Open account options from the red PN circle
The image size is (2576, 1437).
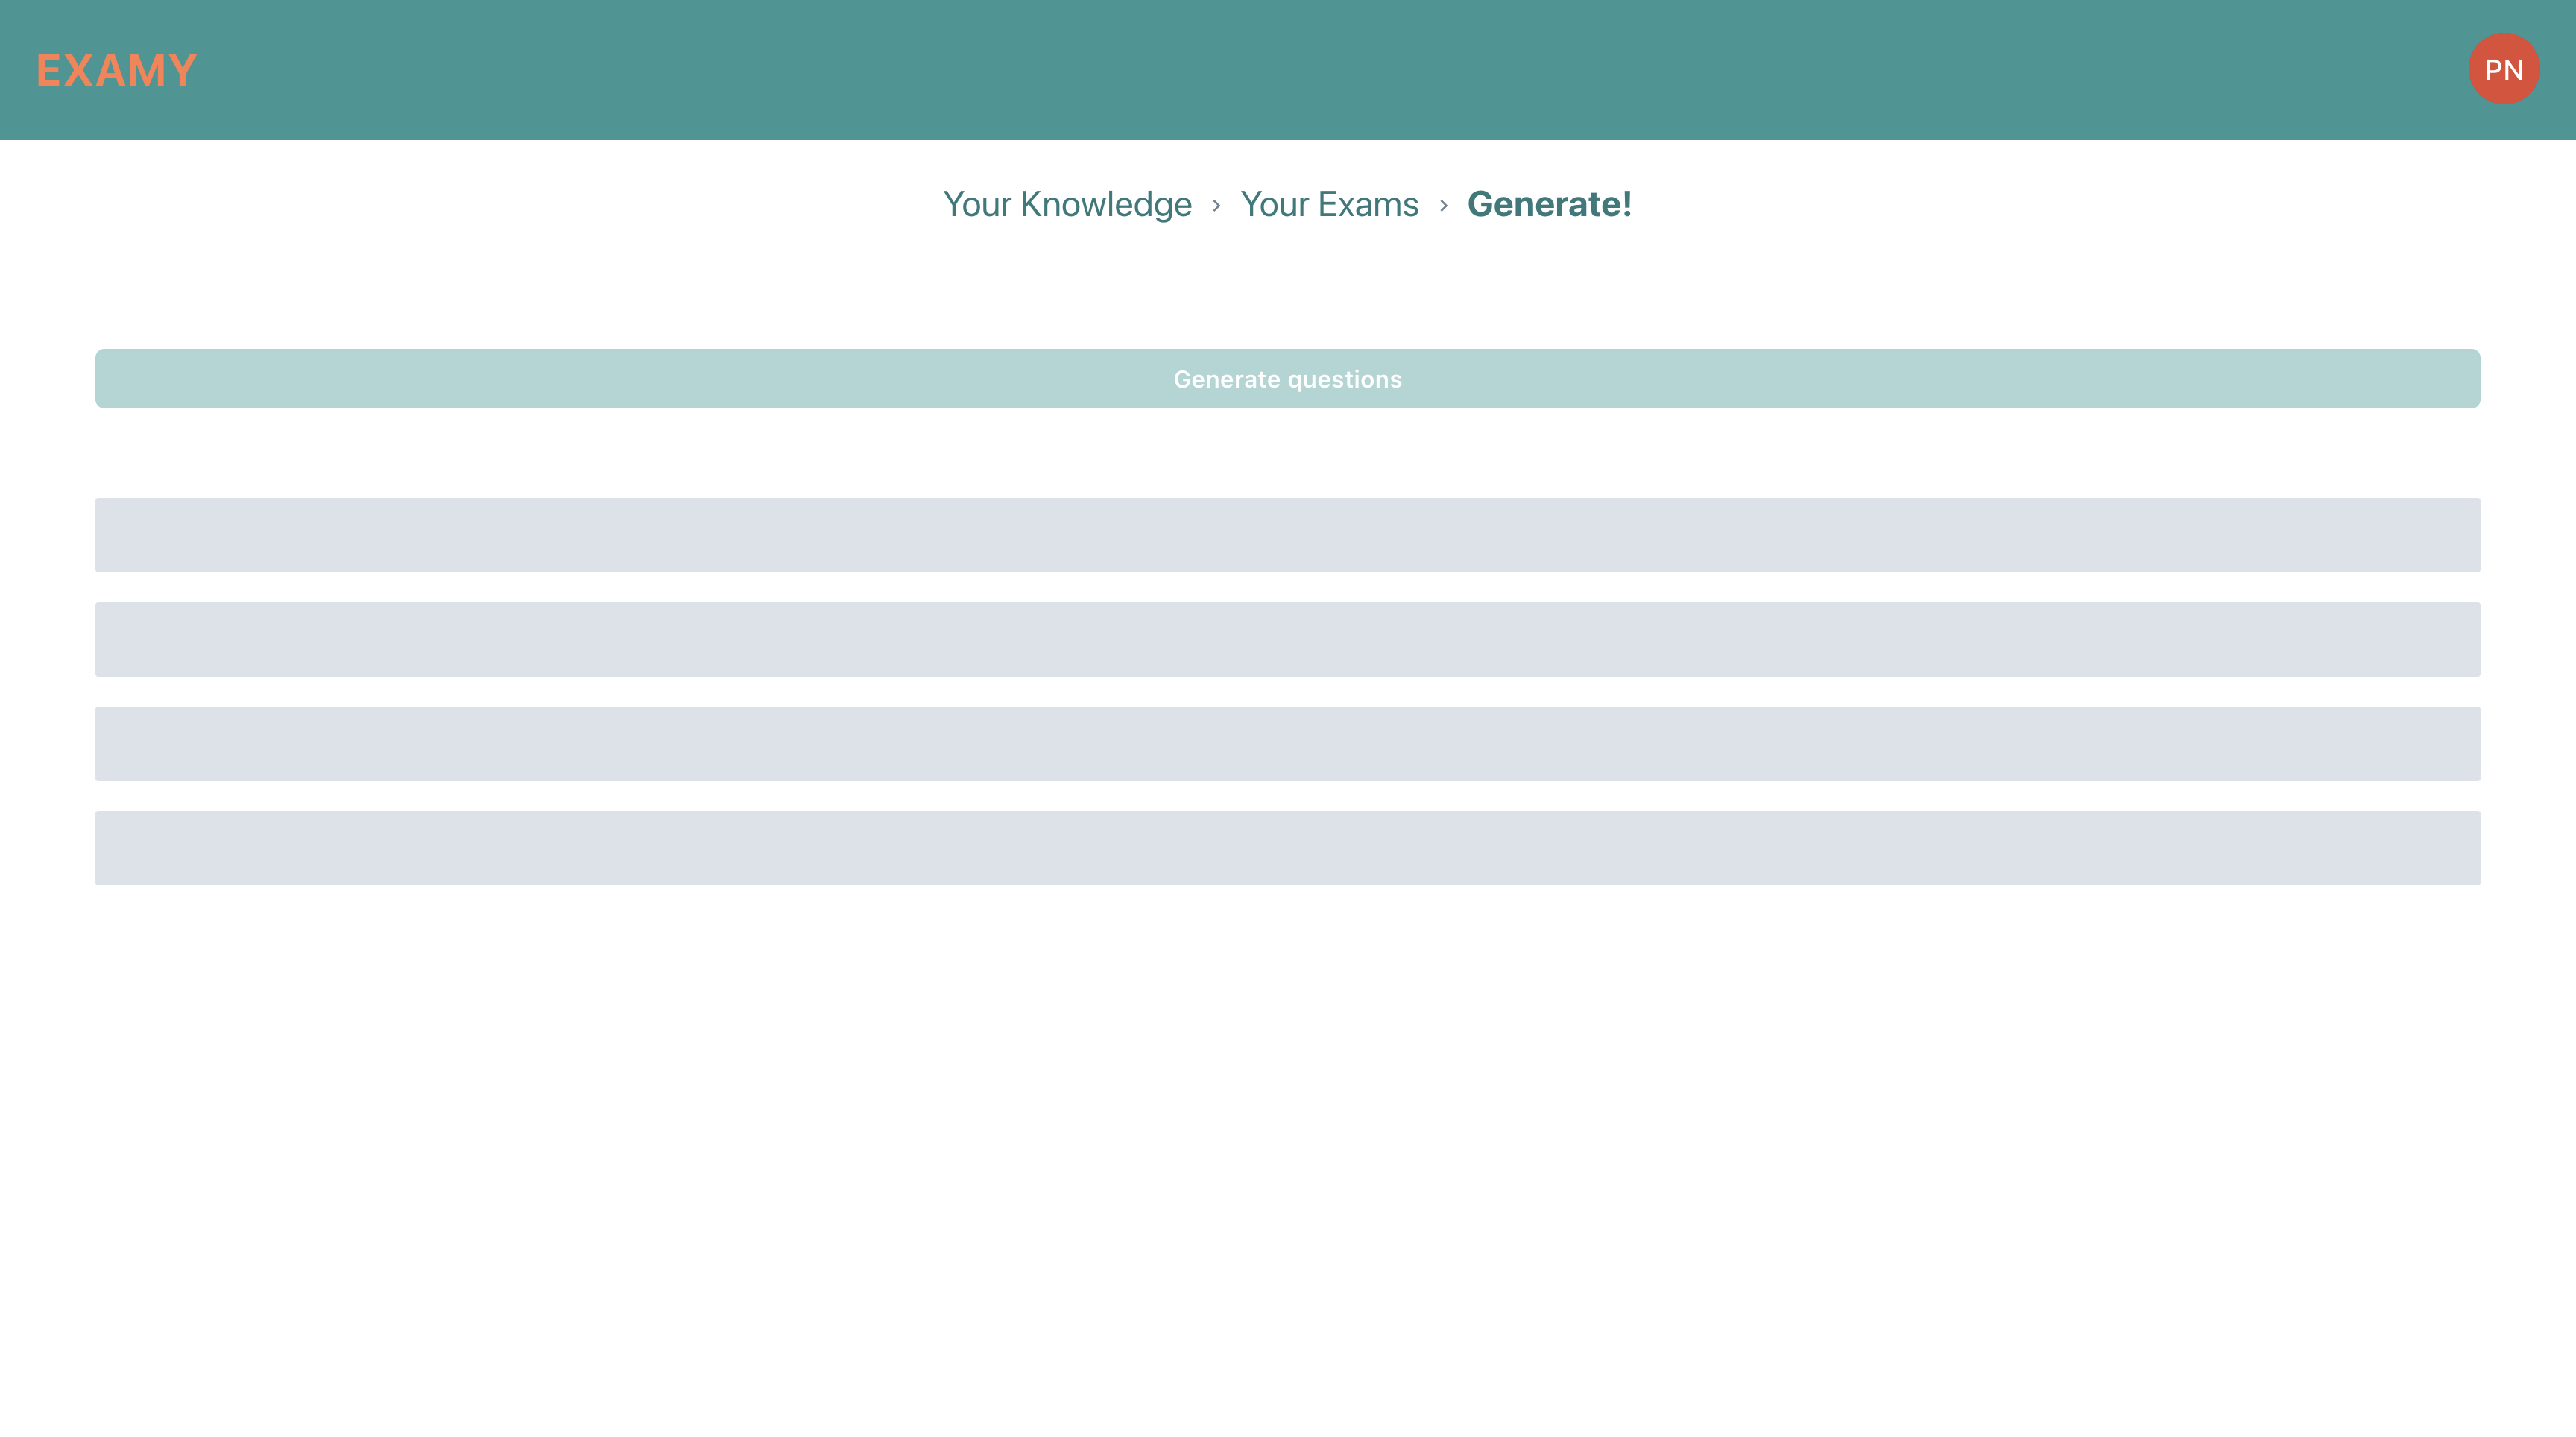(2503, 69)
